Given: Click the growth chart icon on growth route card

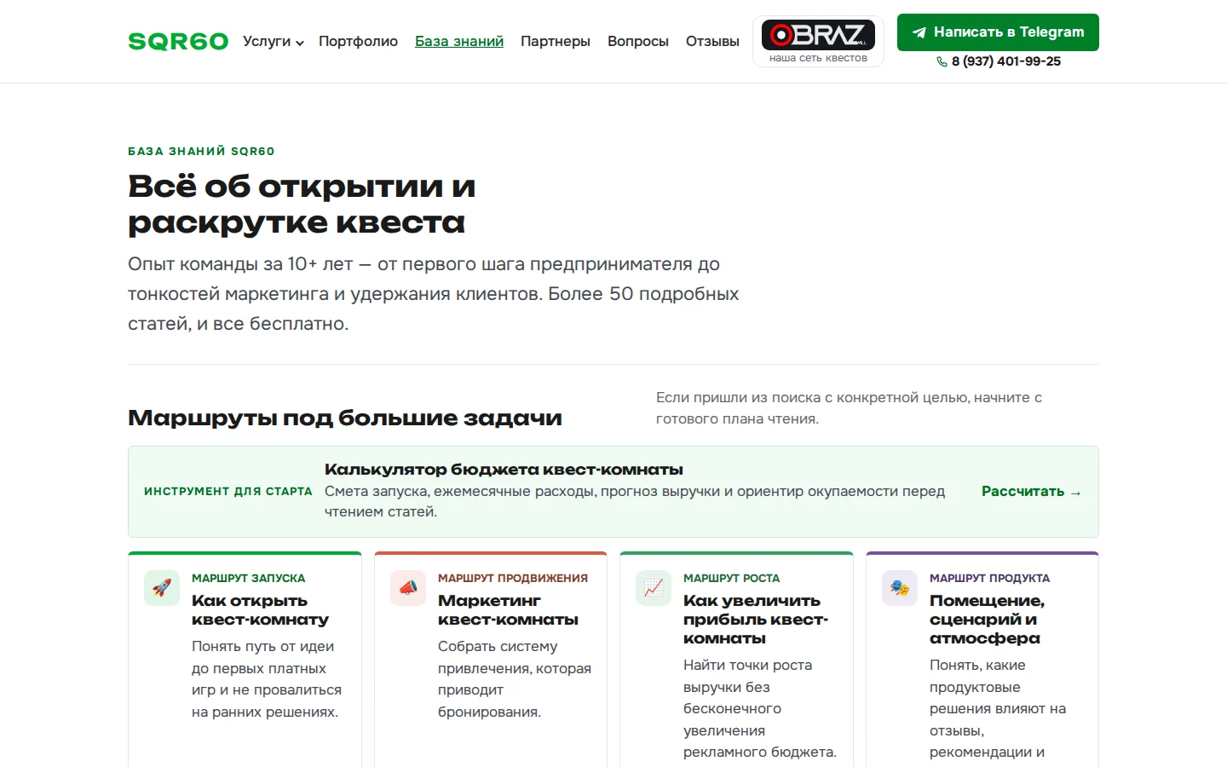Looking at the screenshot, I should point(654,588).
